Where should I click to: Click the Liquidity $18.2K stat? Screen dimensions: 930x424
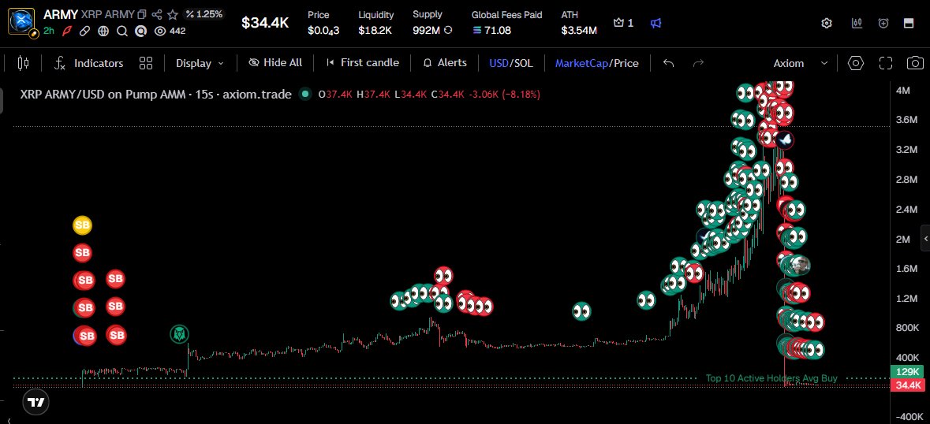point(375,23)
